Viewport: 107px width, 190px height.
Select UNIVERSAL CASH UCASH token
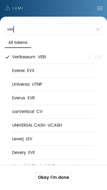pos(53,125)
